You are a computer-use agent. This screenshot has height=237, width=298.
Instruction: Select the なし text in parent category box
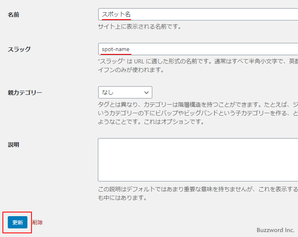pyautogui.click(x=108, y=92)
